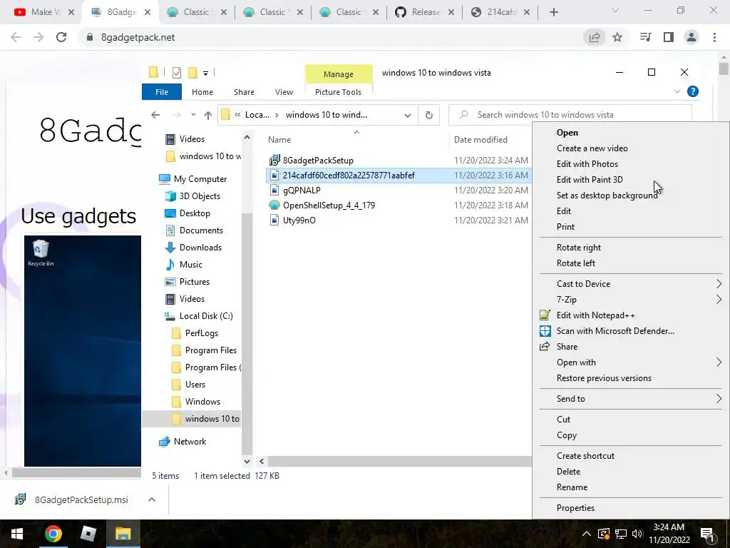Open Documents folder in sidebar
This screenshot has width=730, height=548.
coord(201,230)
